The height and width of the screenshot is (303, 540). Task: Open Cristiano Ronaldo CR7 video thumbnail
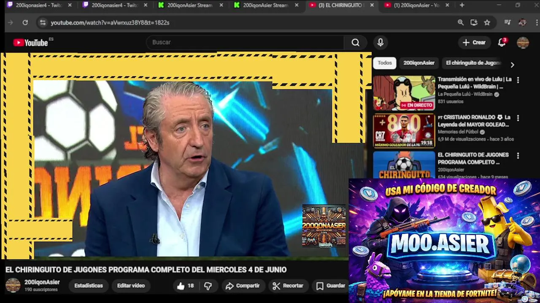tap(404, 131)
